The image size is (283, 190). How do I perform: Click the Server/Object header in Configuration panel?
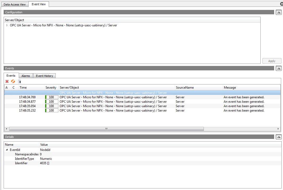coord(132,20)
